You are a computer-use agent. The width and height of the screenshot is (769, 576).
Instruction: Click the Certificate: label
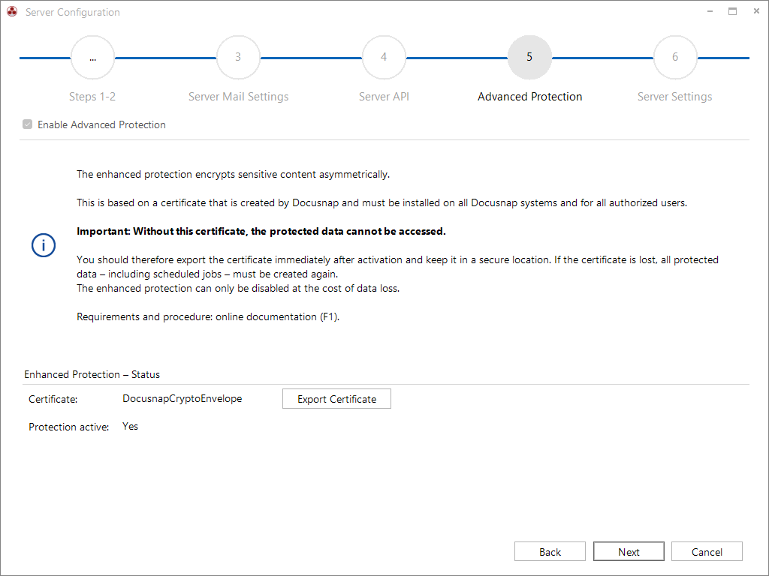53,399
